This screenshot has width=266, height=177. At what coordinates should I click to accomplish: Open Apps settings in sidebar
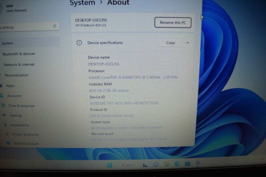point(10,86)
